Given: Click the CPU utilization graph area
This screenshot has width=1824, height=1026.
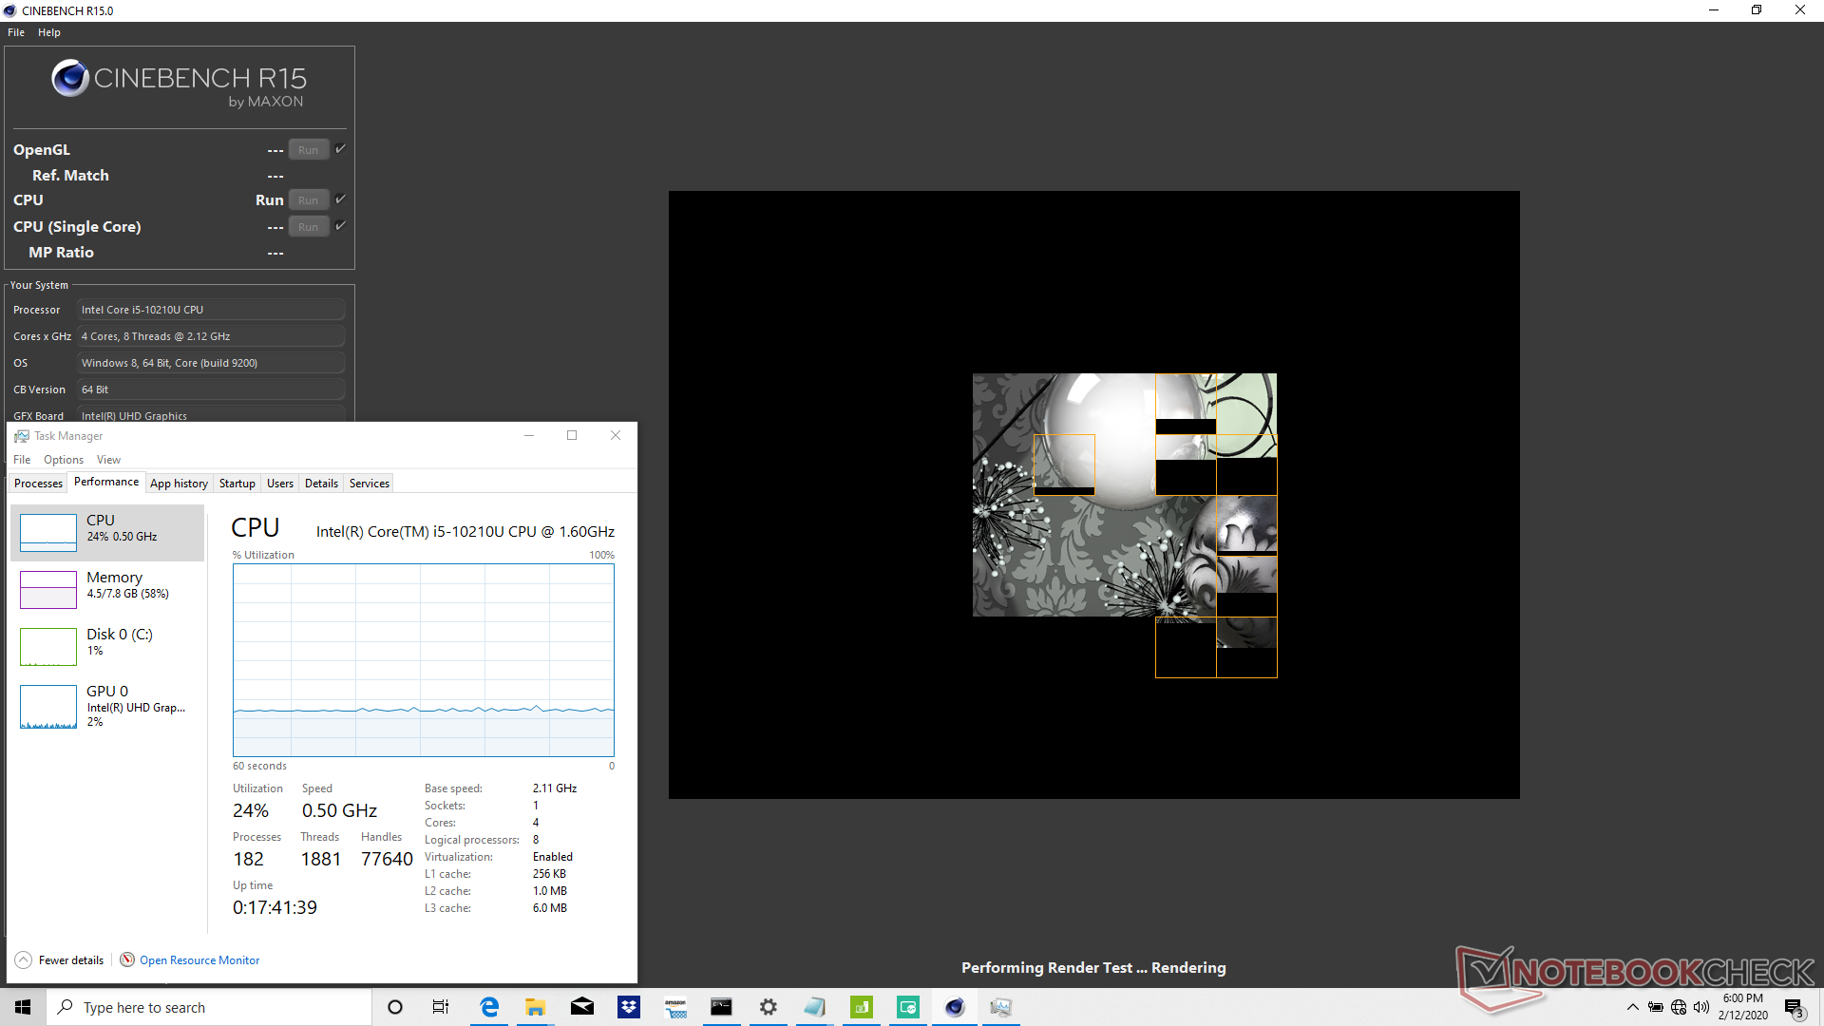Looking at the screenshot, I should [x=424, y=660].
